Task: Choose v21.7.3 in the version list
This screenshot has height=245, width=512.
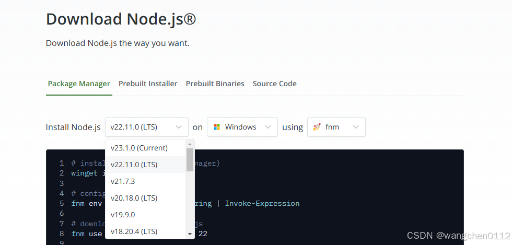Action: 146,181
